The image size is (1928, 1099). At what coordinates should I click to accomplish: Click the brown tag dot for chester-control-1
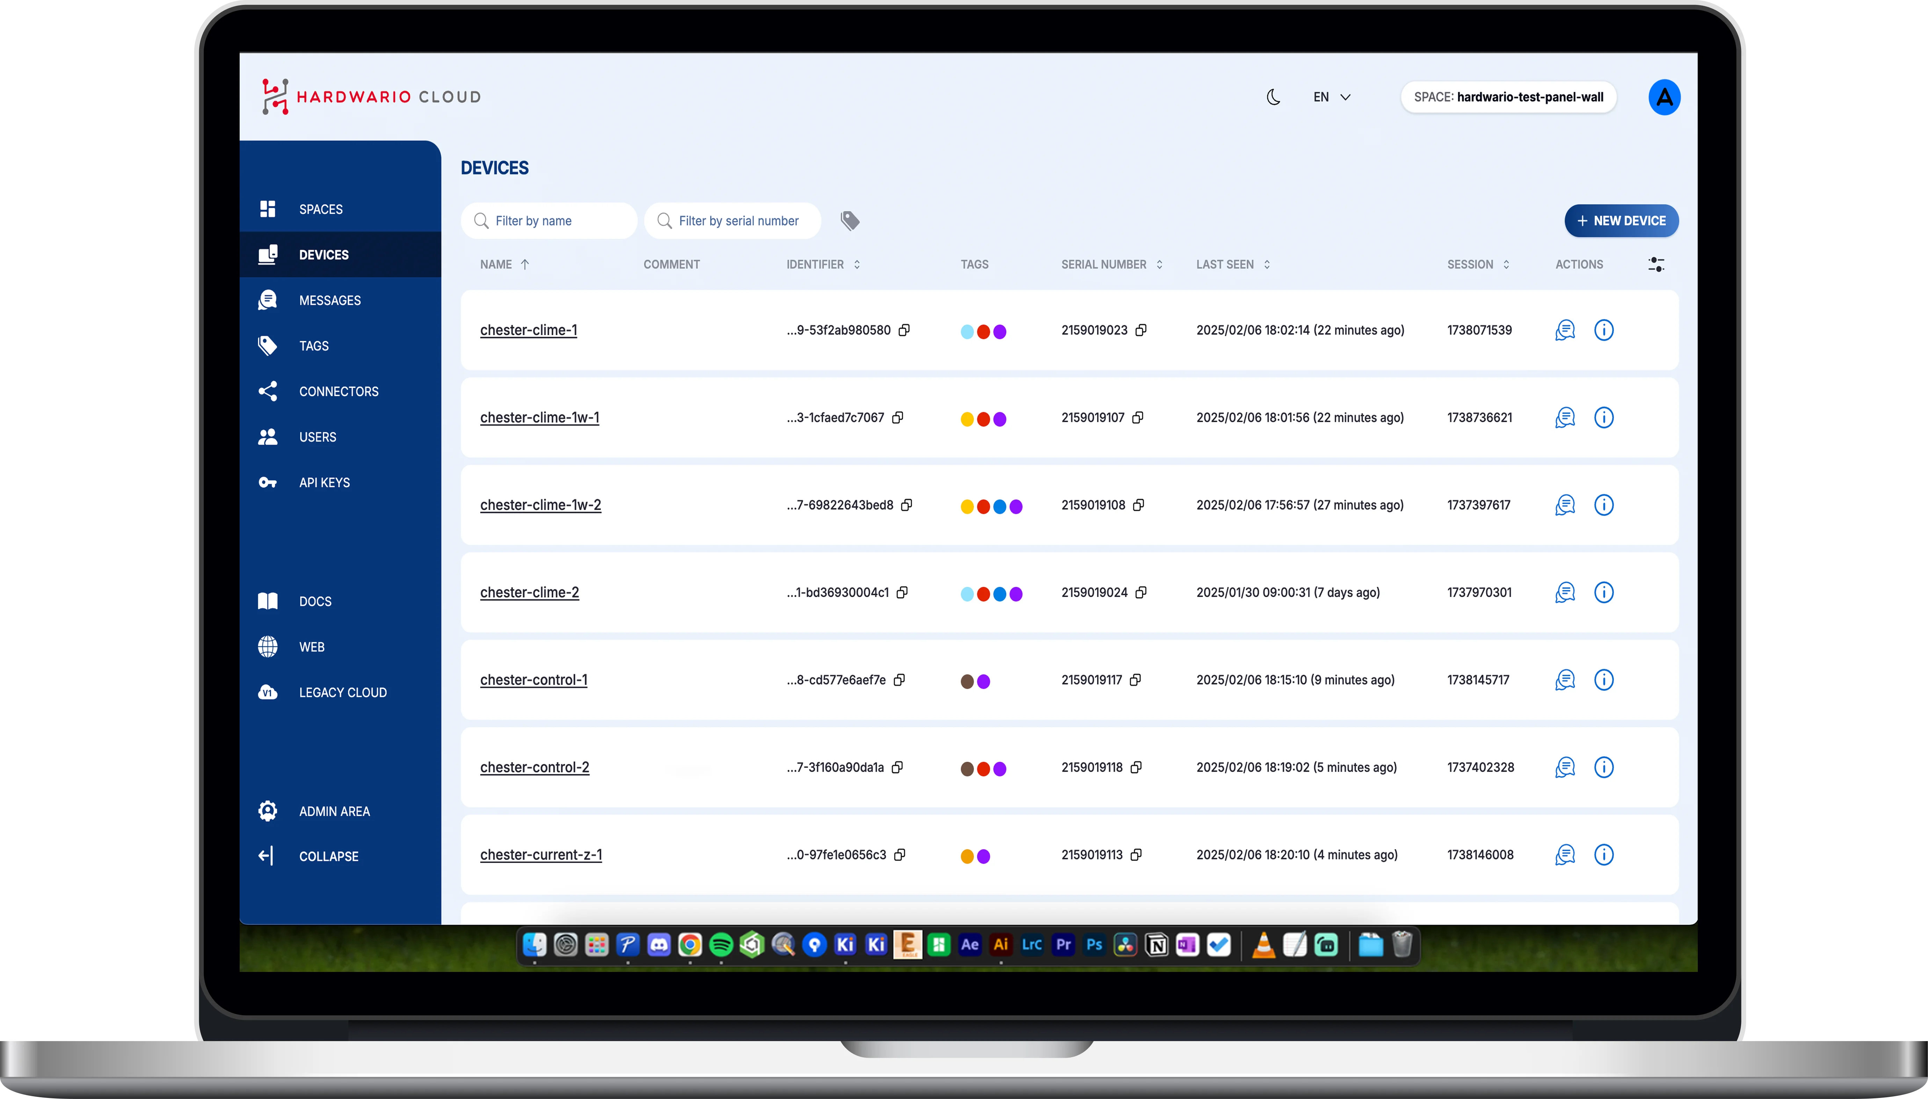pos(967,681)
